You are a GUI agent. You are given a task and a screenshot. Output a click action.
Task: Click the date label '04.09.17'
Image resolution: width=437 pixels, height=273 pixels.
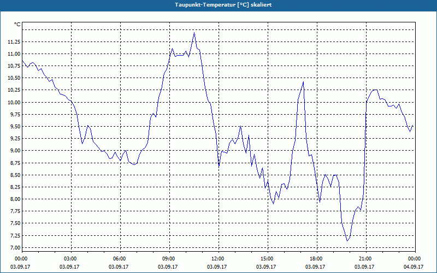pos(414,266)
